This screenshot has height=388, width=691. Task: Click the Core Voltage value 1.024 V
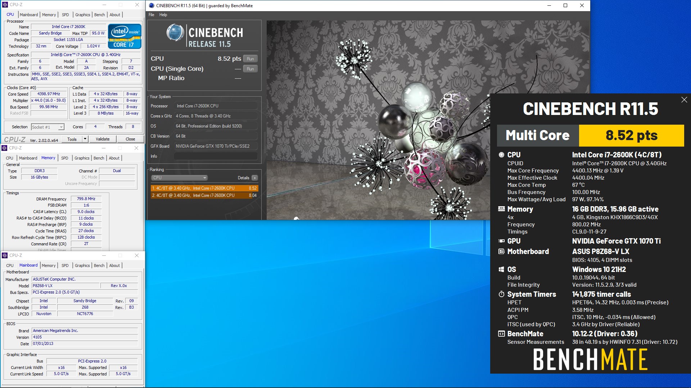tap(94, 46)
